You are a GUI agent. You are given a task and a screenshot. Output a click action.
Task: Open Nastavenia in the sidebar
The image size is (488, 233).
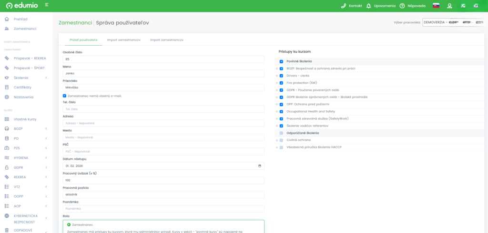23,97
